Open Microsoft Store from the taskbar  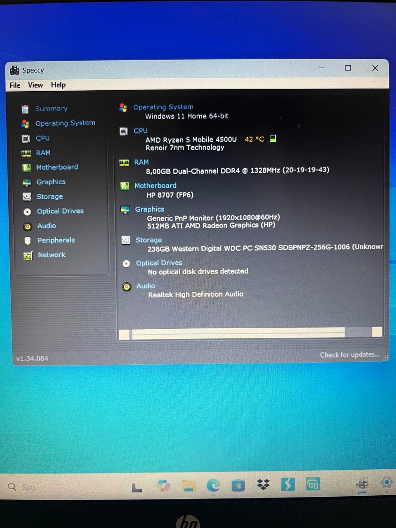[238, 486]
